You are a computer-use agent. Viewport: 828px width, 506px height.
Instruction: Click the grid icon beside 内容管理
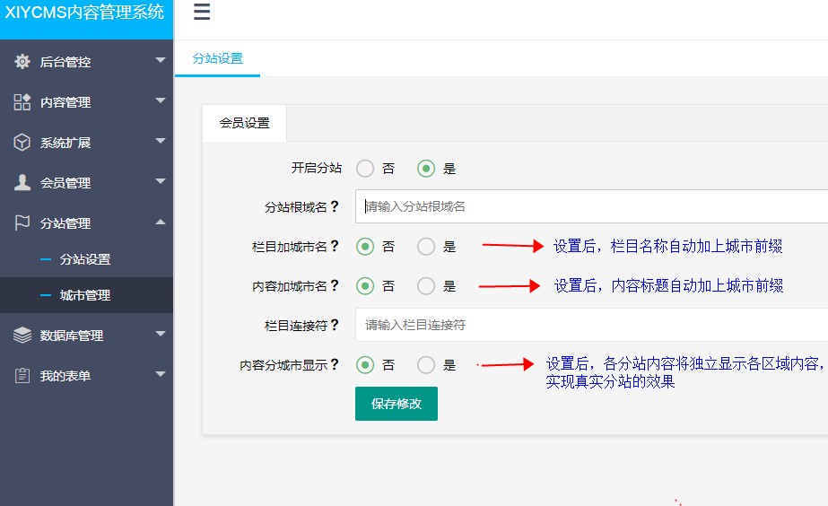(x=22, y=102)
